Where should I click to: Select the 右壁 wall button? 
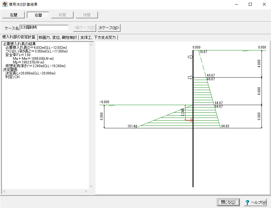coord(38,15)
